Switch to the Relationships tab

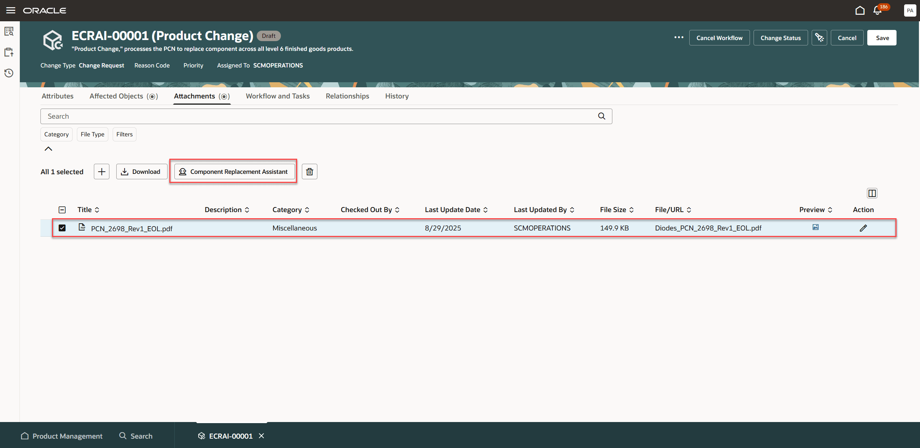tap(347, 96)
